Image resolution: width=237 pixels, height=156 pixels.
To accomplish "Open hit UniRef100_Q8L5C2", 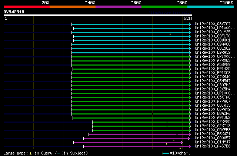I will click(x=213, y=48).
